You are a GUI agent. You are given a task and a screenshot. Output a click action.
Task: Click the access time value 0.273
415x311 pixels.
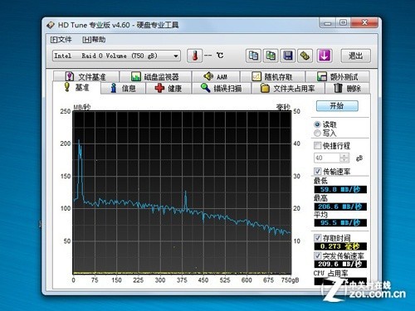point(340,246)
